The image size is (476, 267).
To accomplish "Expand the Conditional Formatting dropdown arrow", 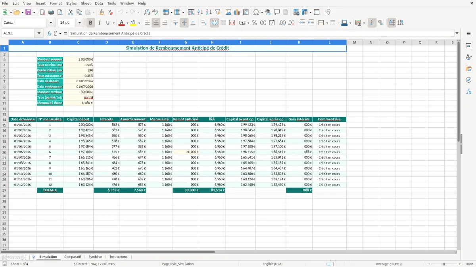I will (x=364, y=23).
